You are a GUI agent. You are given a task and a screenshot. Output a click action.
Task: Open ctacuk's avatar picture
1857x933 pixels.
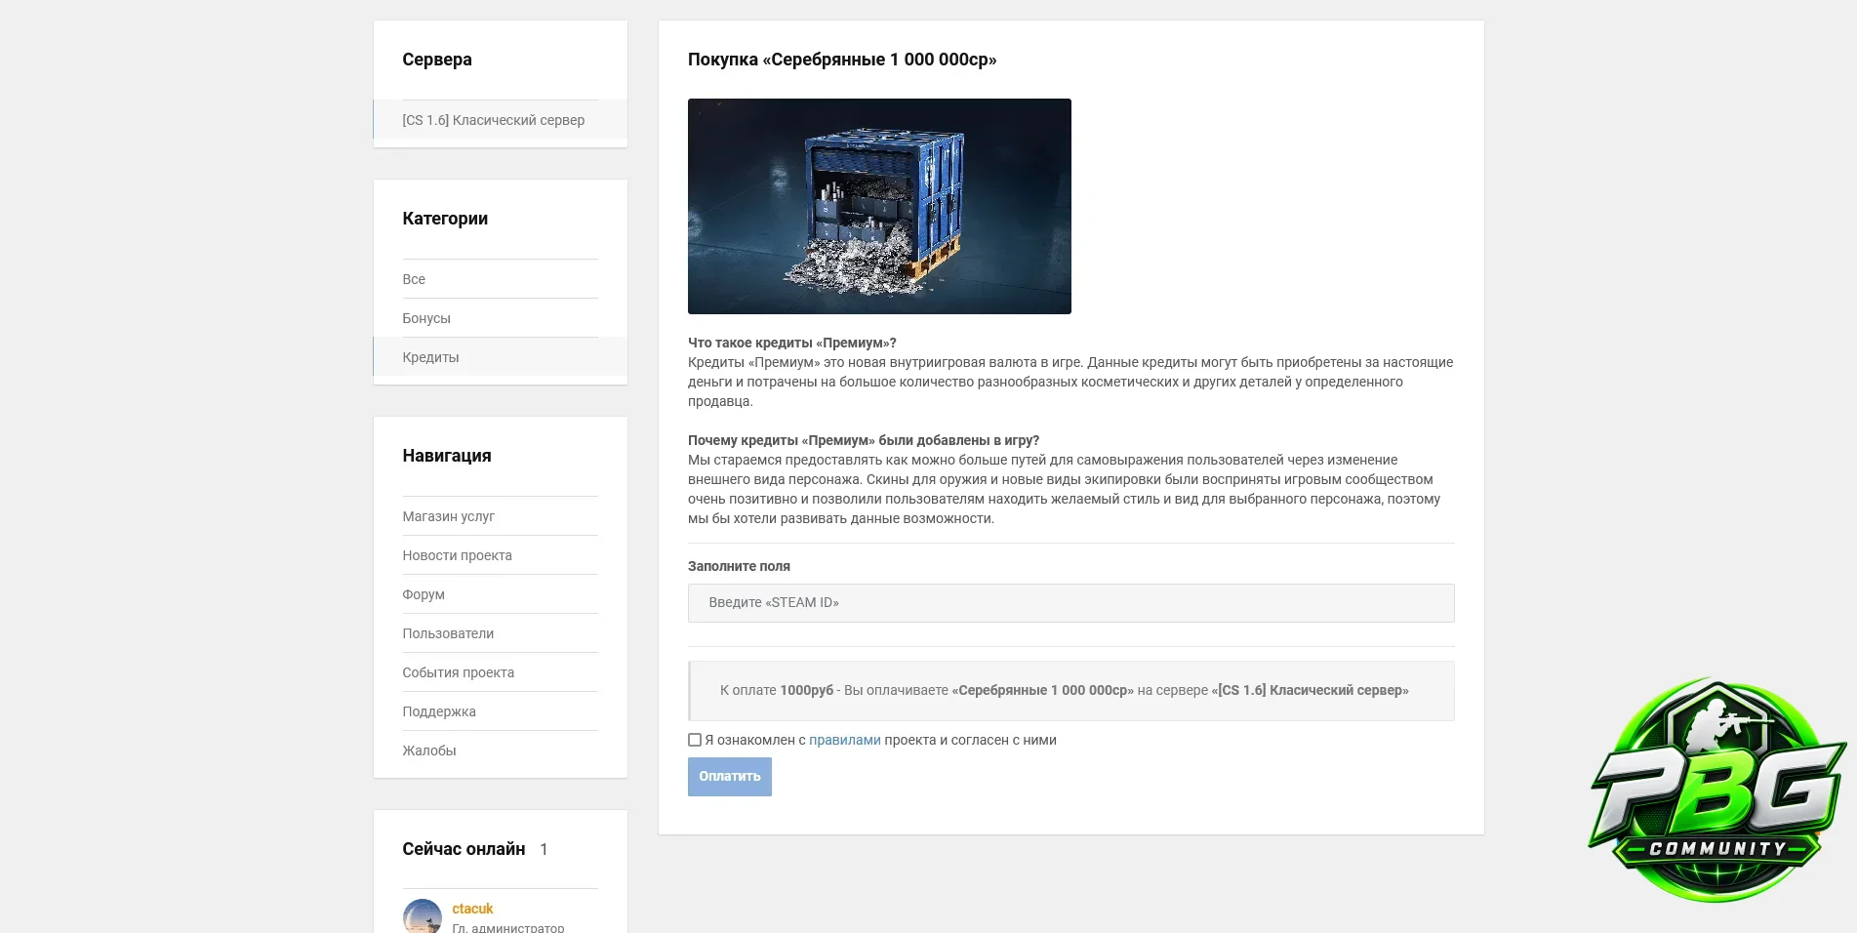pos(423,915)
